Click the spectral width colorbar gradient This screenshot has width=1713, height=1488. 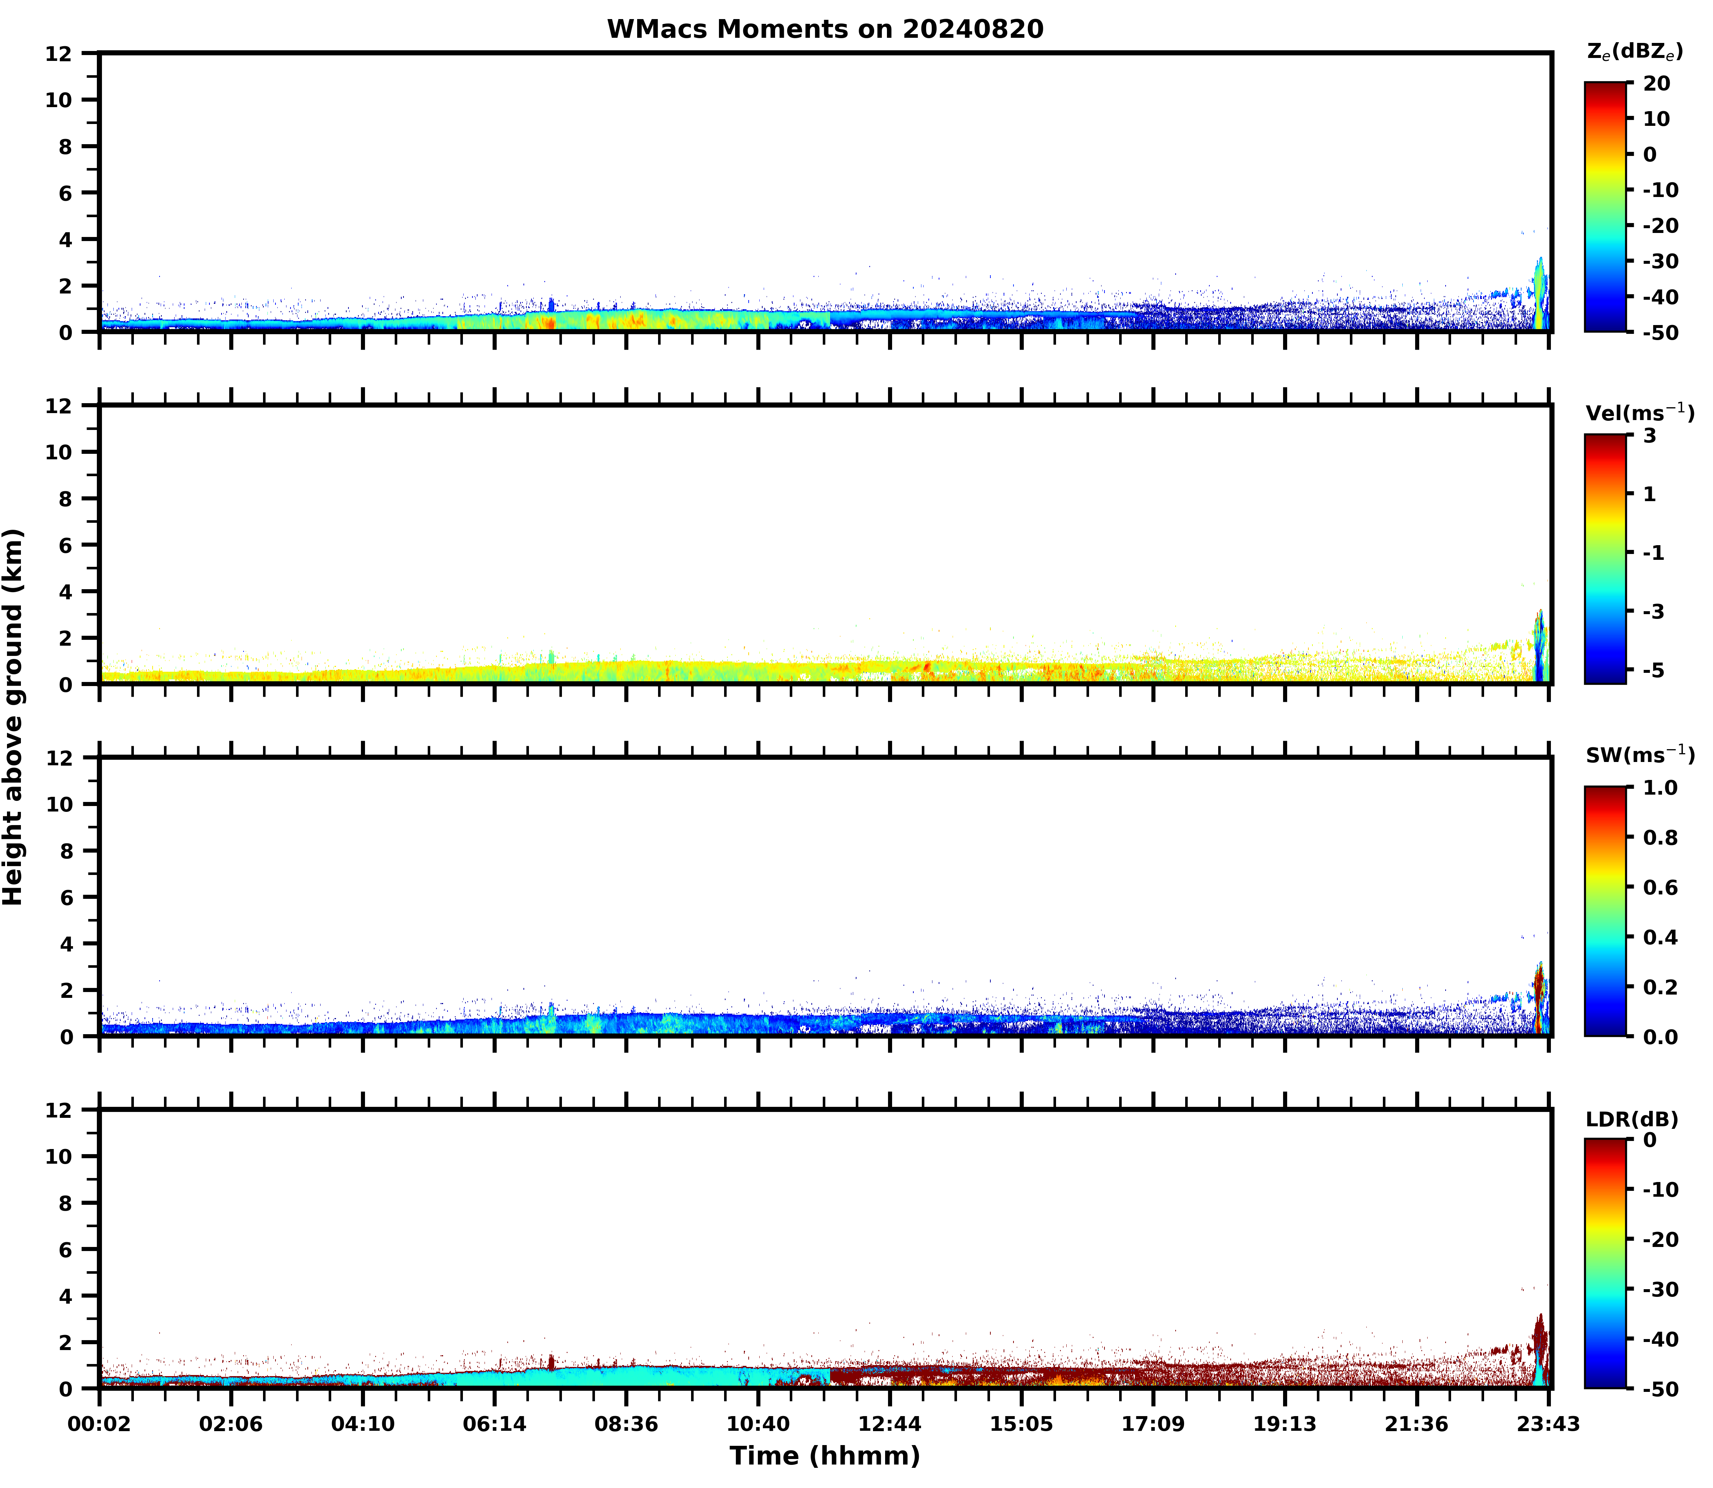pos(1605,911)
